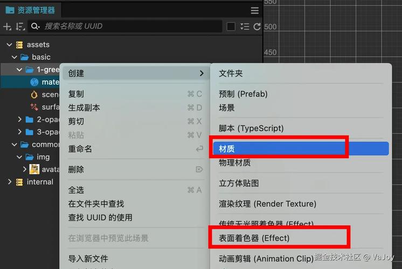Select the material asset sphere icon

34,82
